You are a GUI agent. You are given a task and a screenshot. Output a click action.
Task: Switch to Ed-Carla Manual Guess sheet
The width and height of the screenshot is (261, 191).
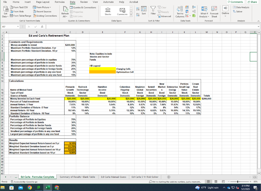click(113, 177)
